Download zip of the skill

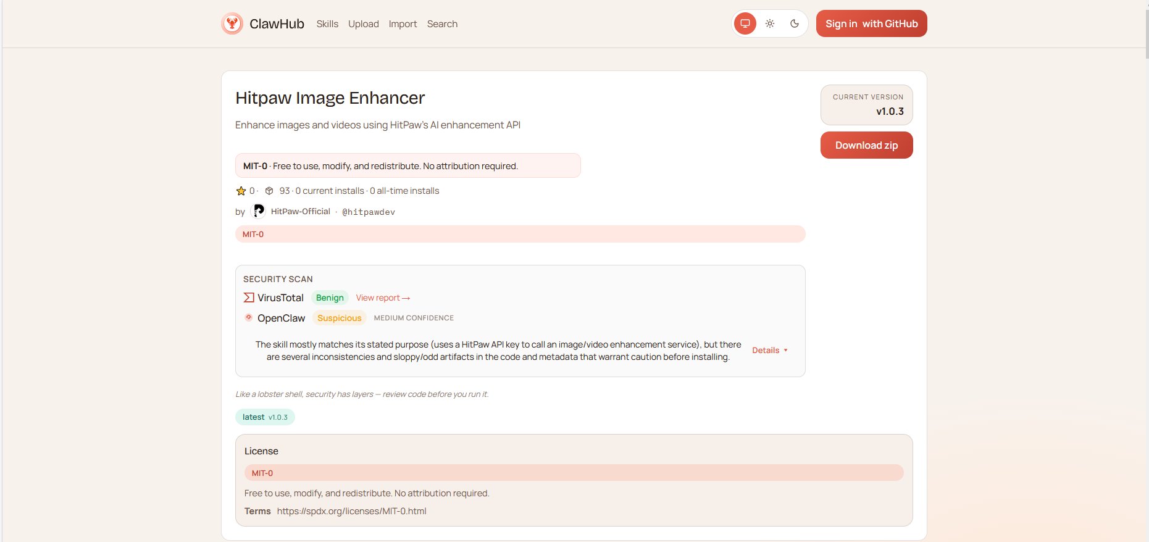pyautogui.click(x=866, y=145)
